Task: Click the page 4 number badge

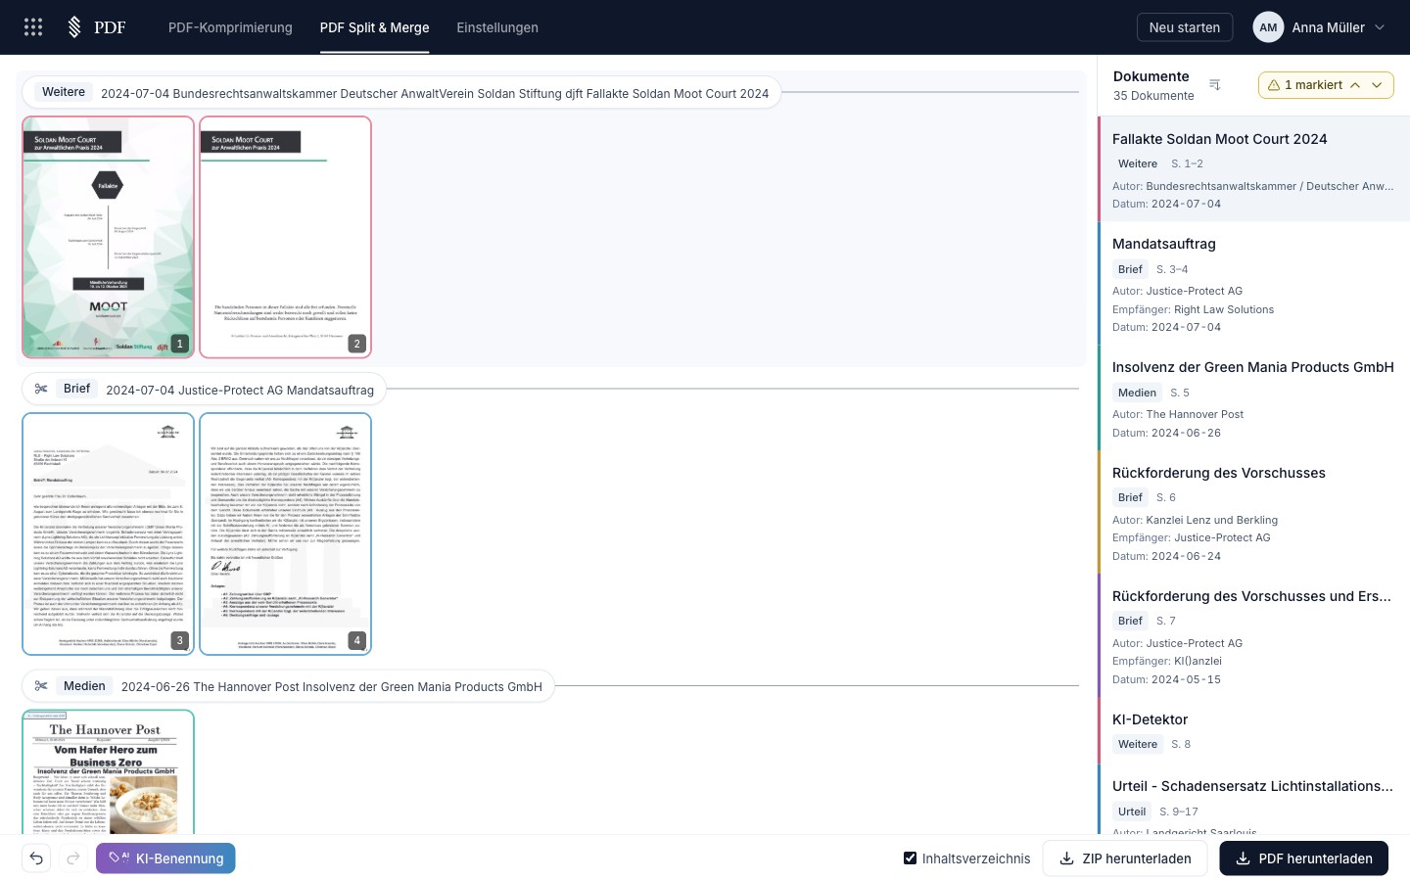Action: [356, 640]
